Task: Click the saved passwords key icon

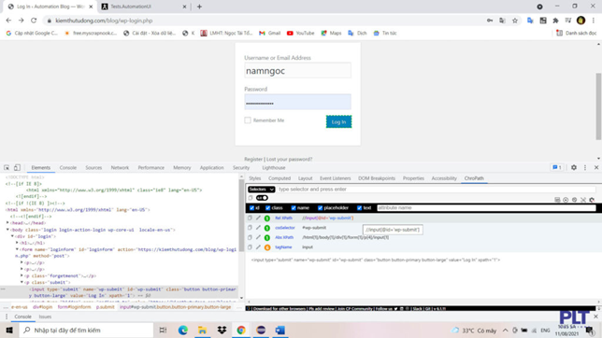Action: click(x=490, y=21)
